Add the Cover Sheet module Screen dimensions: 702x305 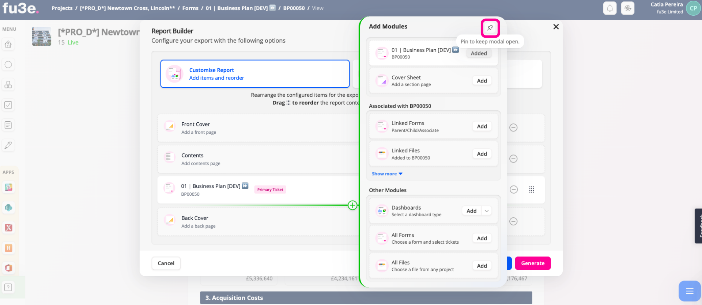click(x=482, y=81)
